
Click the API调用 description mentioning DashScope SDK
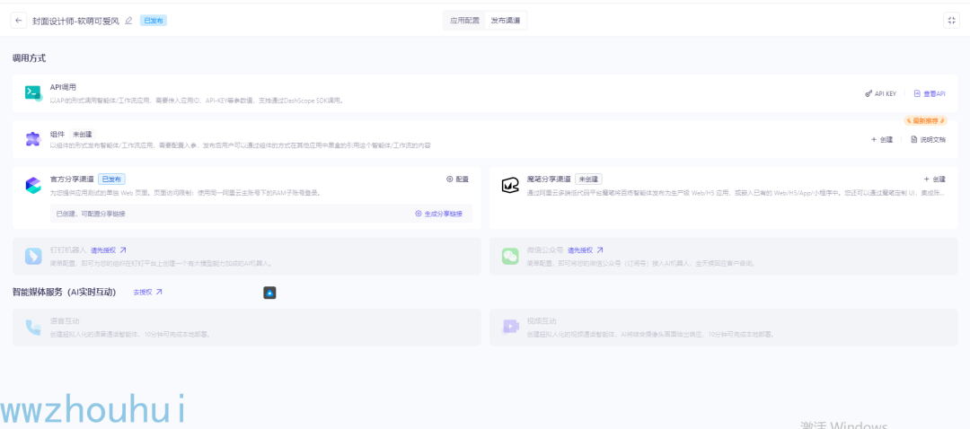(x=197, y=101)
